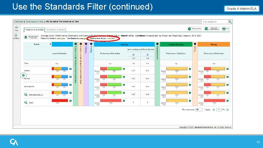Viewport: 263px width, 148px height.
Task: Open the Breakdown By pie chart button
Action: 195,29
